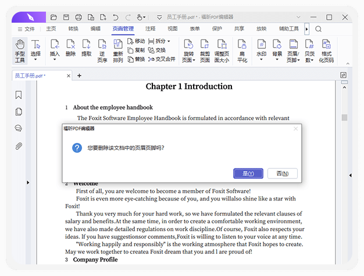
Task: Click the view switch icon above scrollbar
Action: 343,75
